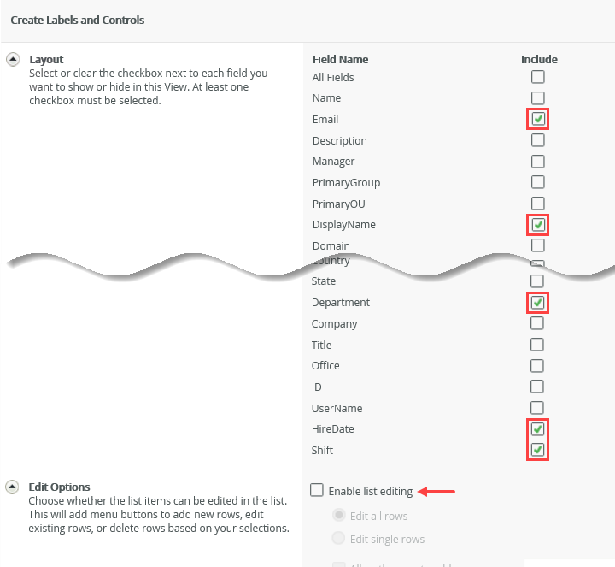Remove the Shift field from view
This screenshot has height=567, width=615.
pyautogui.click(x=537, y=450)
